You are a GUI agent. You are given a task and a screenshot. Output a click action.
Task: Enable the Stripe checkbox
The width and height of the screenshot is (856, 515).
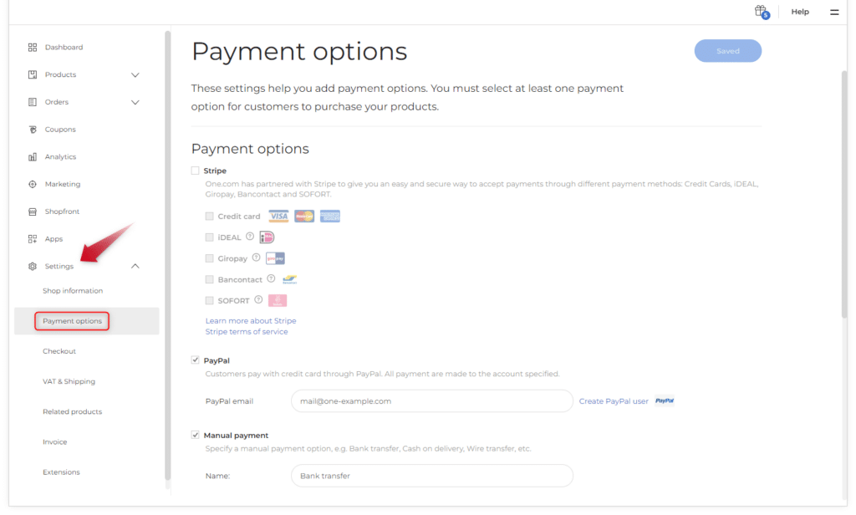[196, 171]
